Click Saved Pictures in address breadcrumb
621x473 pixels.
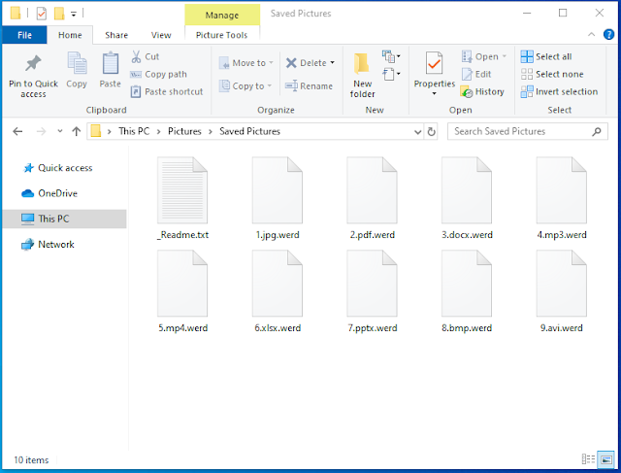click(x=250, y=131)
